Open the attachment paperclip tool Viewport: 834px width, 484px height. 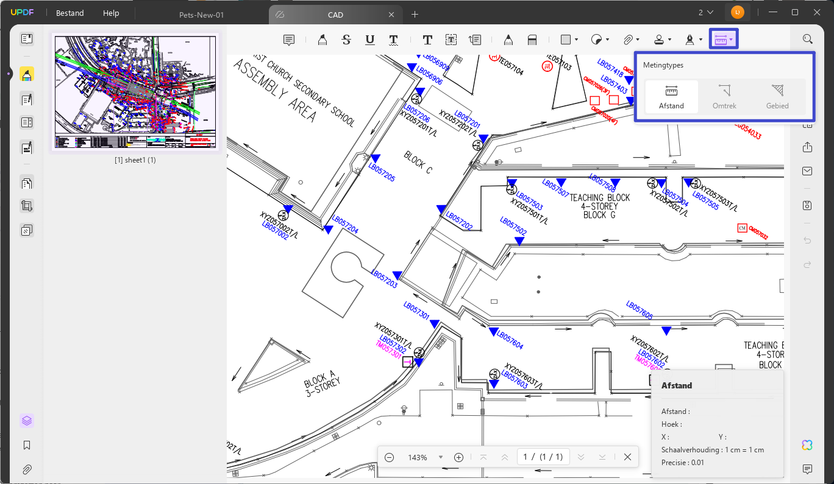(x=628, y=40)
